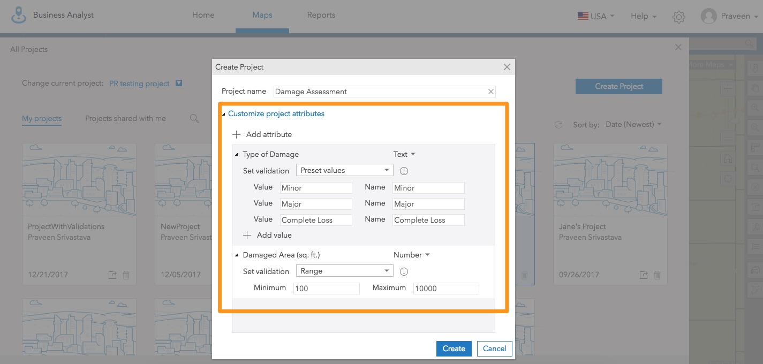
Task: Close the All Projects panel with X
Action: (x=678, y=47)
